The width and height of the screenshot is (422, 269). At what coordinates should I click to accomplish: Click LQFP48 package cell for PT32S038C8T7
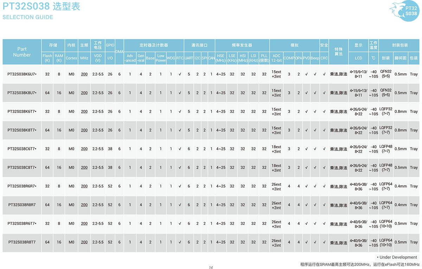(x=386, y=168)
